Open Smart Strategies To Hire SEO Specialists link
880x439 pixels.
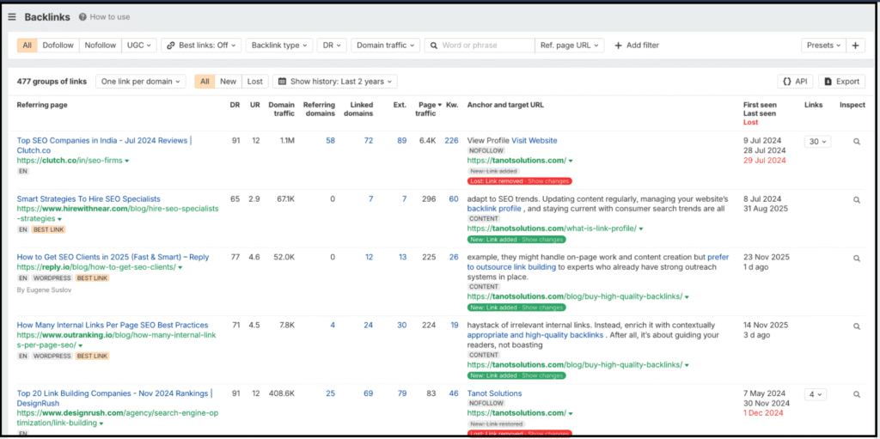click(89, 198)
